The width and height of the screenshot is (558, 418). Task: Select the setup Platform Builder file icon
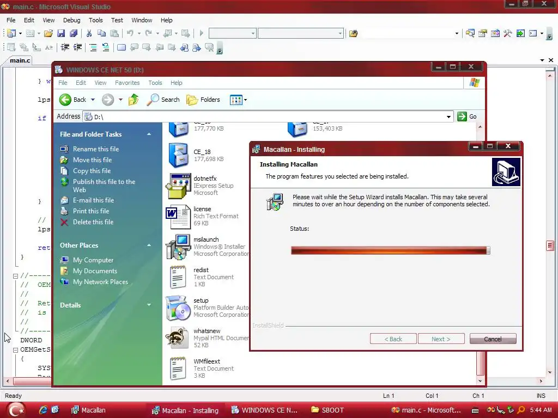pyautogui.click(x=178, y=308)
